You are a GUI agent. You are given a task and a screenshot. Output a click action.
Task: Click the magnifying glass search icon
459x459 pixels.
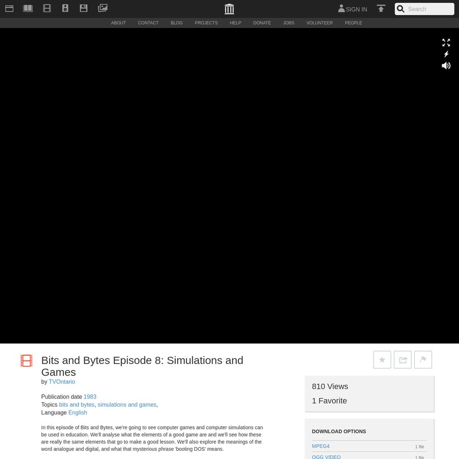(400, 9)
